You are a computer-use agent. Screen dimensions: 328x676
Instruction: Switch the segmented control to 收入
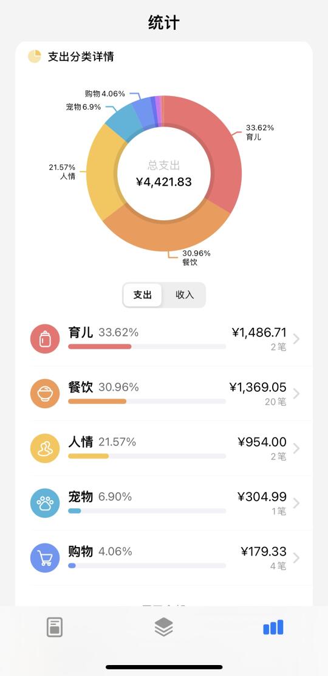click(185, 295)
